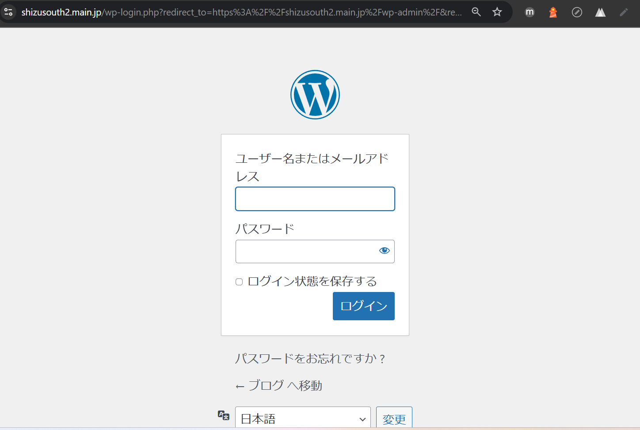Open the ruler extension icon
Image resolution: width=640 pixels, height=430 pixels.
click(x=577, y=12)
